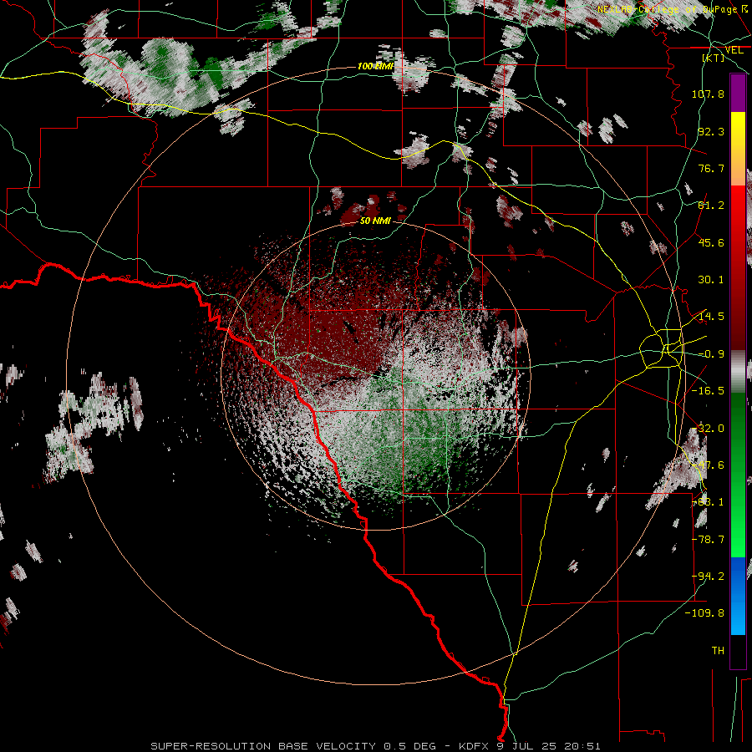This screenshot has height=752, width=752.
Task: Click the 50 NMI range ring label
Action: click(x=375, y=221)
